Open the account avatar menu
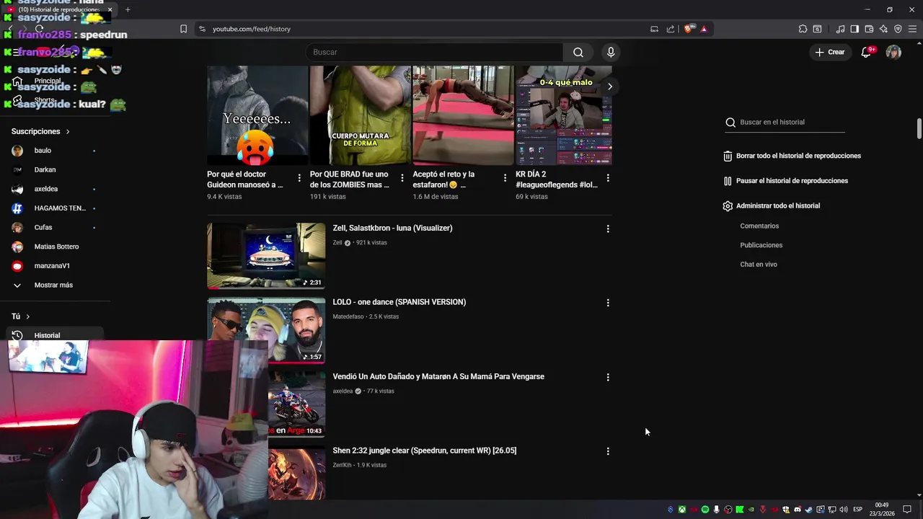The width and height of the screenshot is (923, 519). click(x=893, y=52)
